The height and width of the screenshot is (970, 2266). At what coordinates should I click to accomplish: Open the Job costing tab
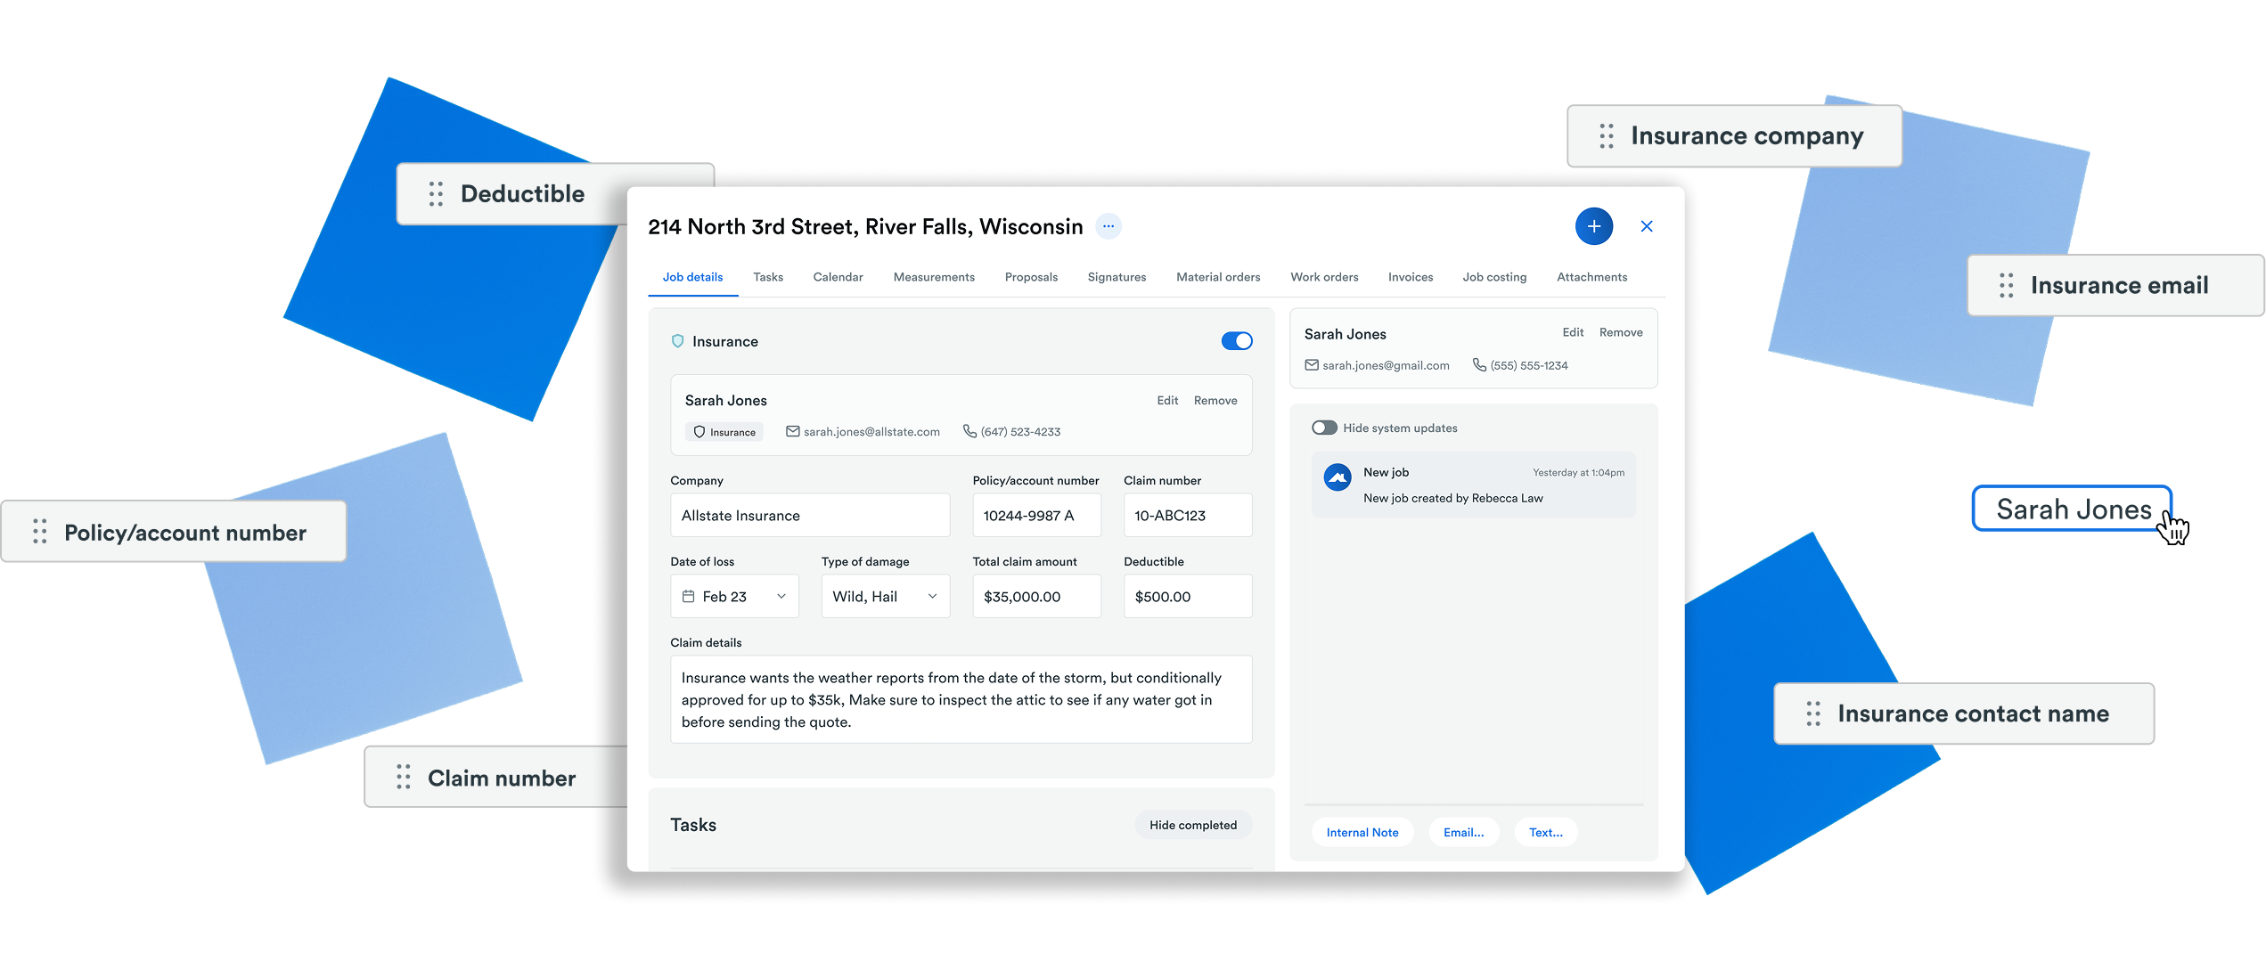tap(1494, 277)
